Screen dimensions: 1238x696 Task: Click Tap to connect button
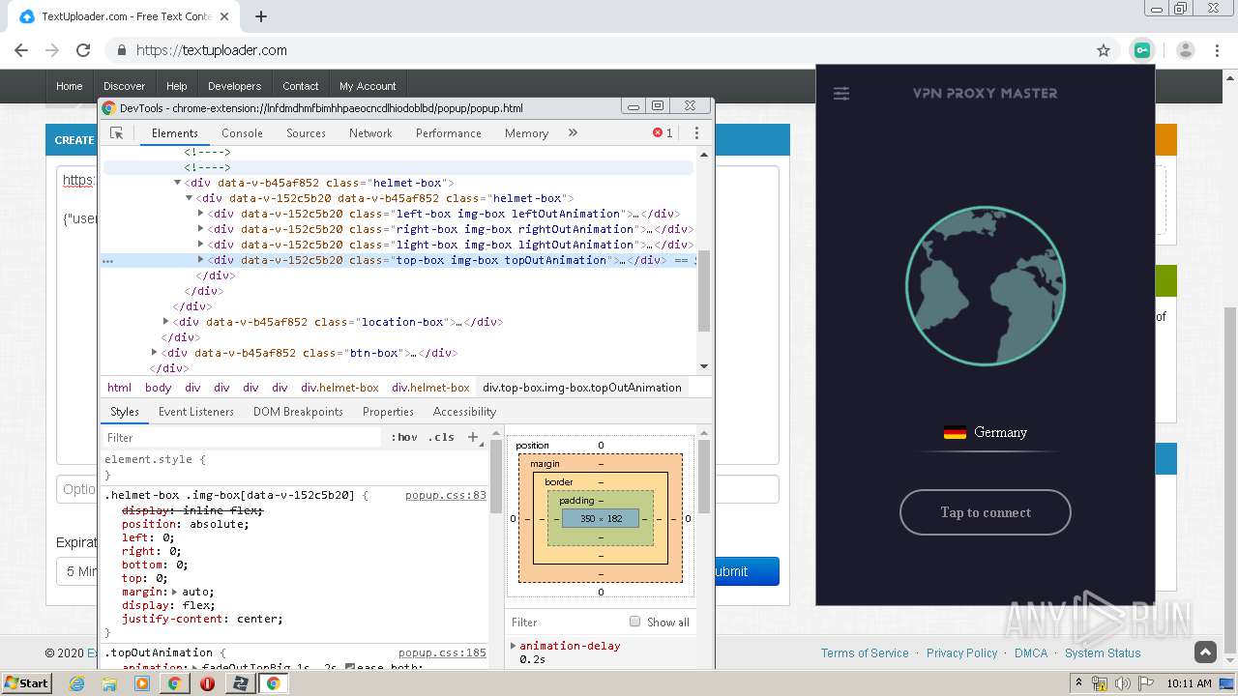click(x=985, y=512)
